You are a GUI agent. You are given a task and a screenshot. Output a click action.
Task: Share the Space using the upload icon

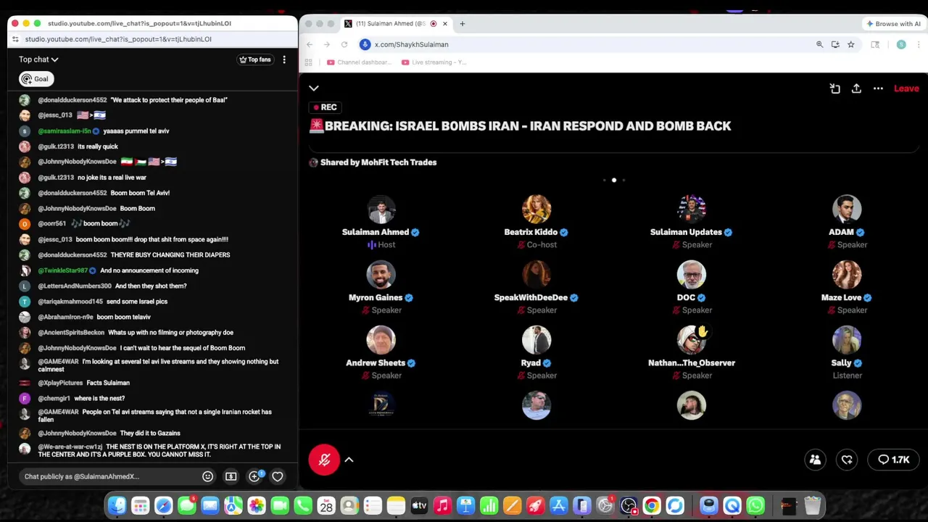click(x=856, y=88)
